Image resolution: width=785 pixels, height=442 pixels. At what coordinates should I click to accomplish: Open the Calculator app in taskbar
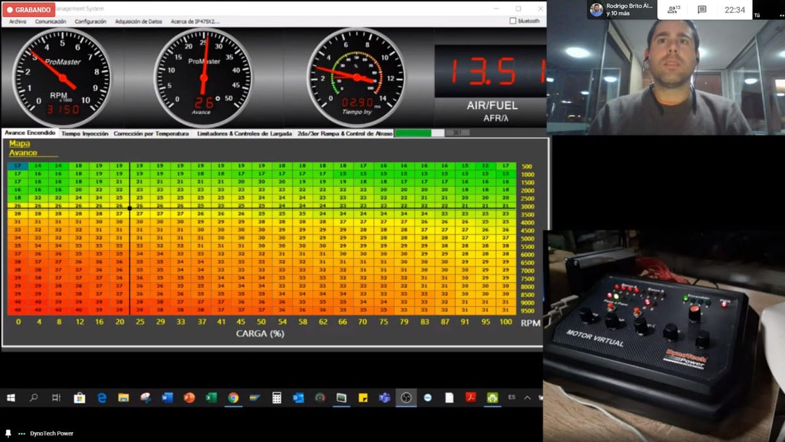[x=277, y=398]
